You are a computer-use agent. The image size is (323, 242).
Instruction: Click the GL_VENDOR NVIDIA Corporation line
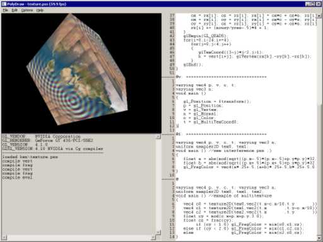[x=42, y=136]
